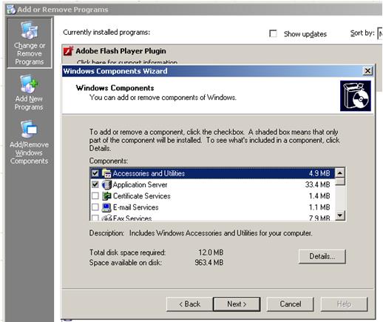Open Add New Programs sidebar icon
Viewport: 383px width, 322px height.
pyautogui.click(x=29, y=93)
